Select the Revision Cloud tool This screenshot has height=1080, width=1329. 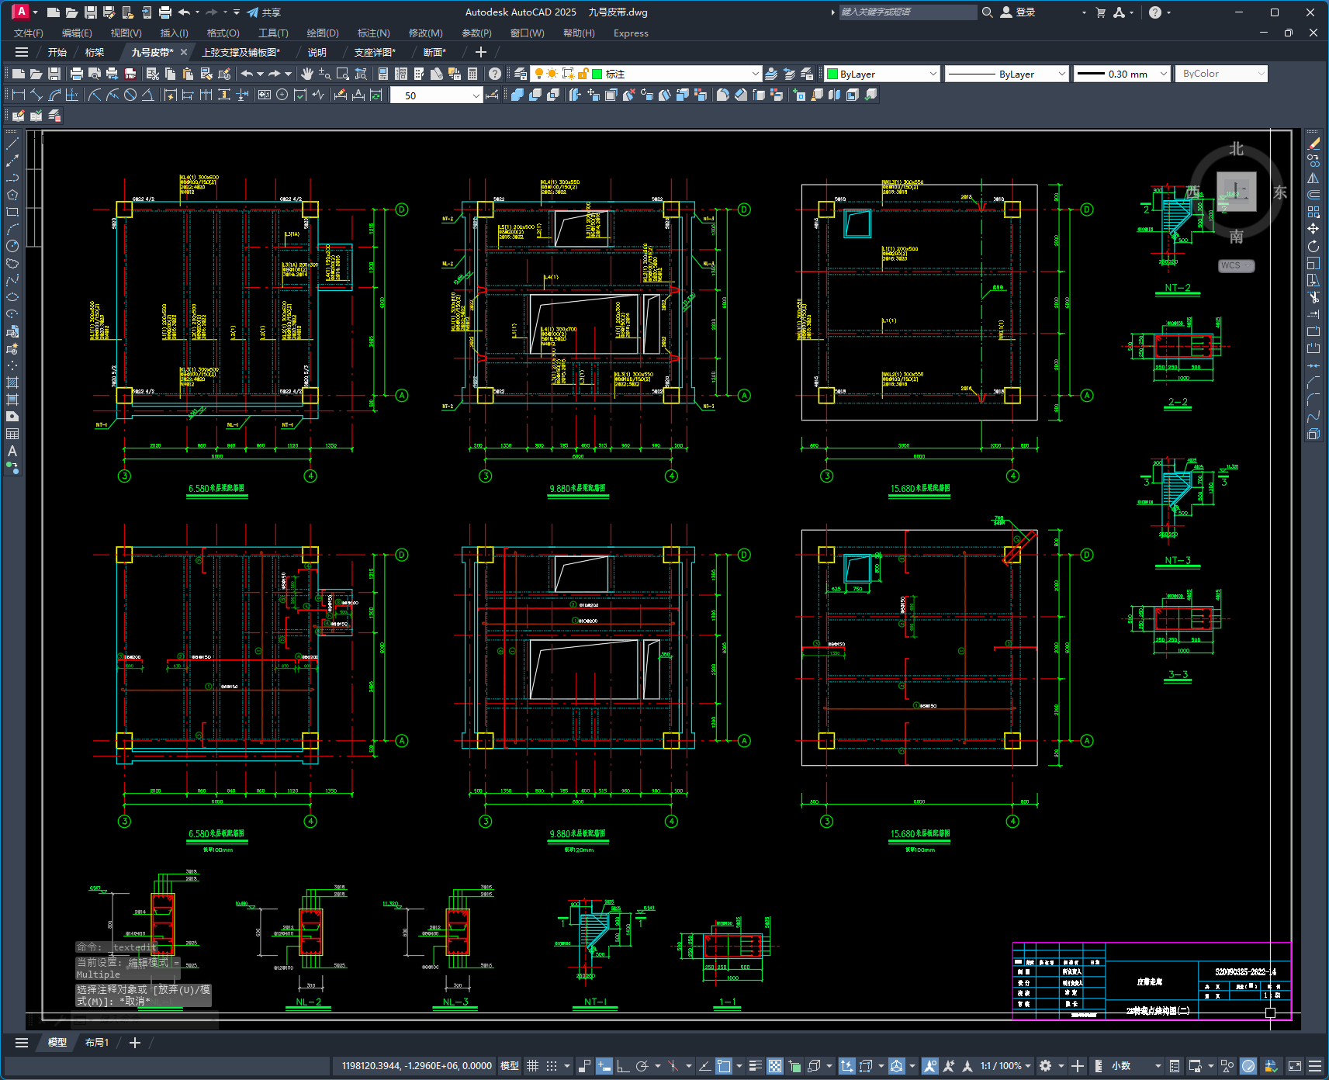click(x=12, y=263)
